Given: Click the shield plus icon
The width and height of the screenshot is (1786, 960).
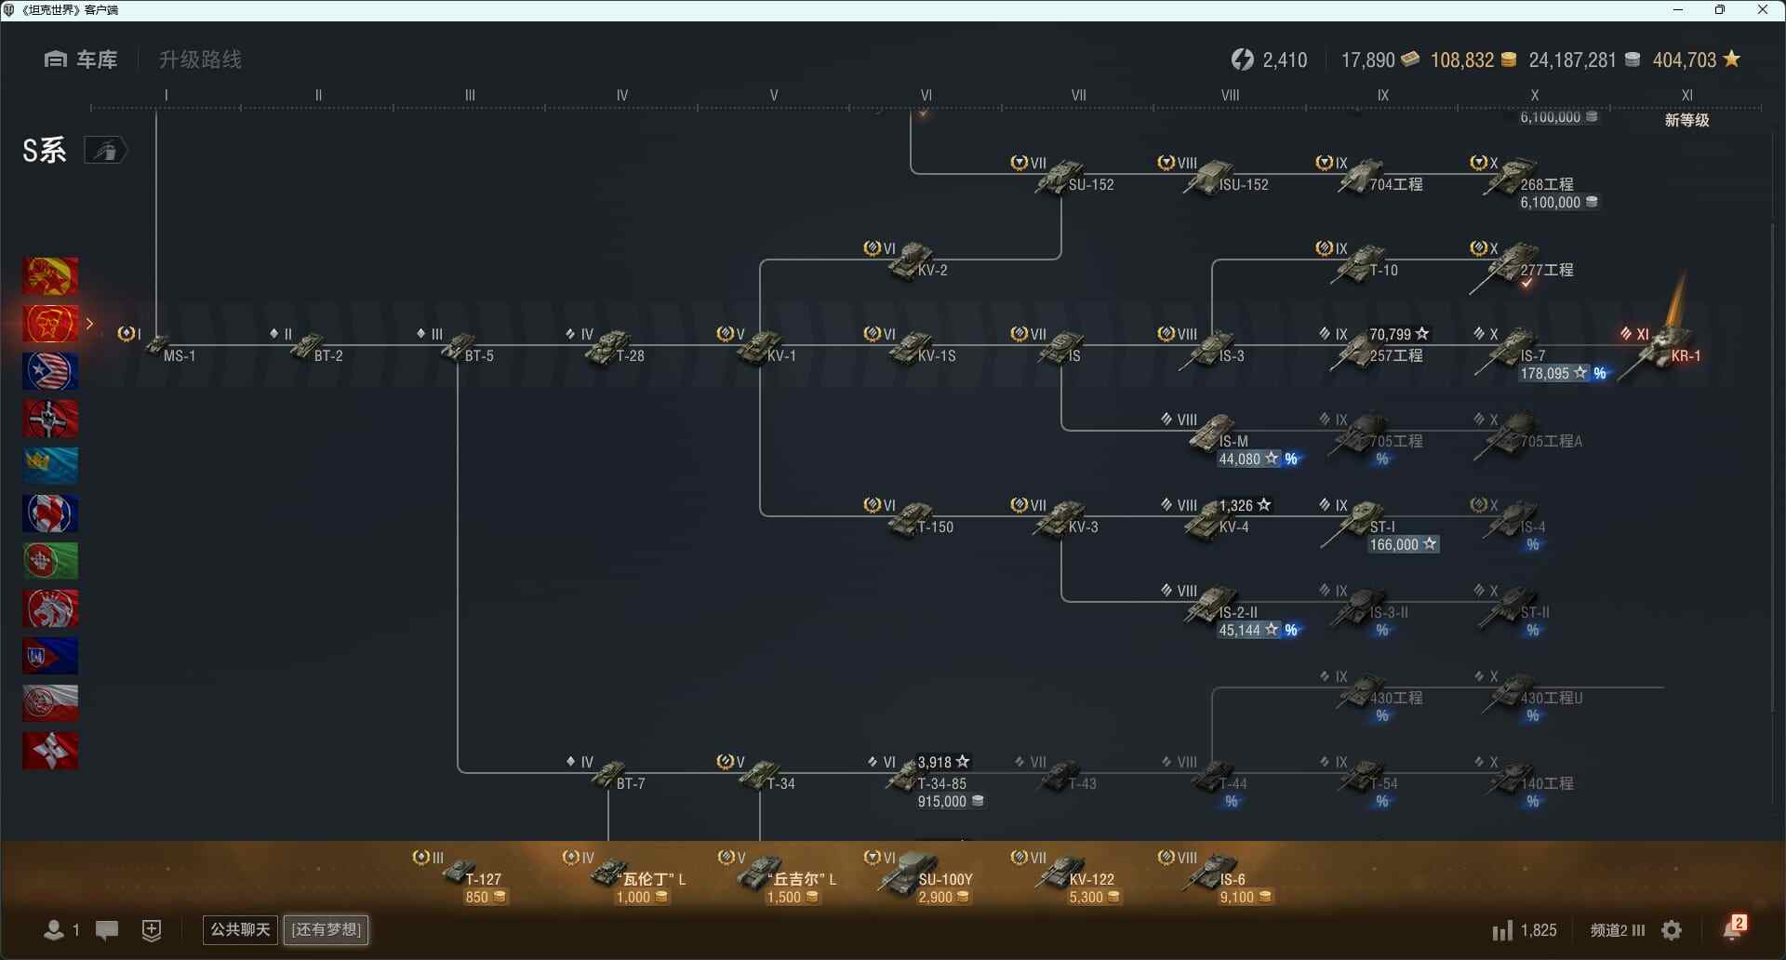Looking at the screenshot, I should click(x=152, y=929).
